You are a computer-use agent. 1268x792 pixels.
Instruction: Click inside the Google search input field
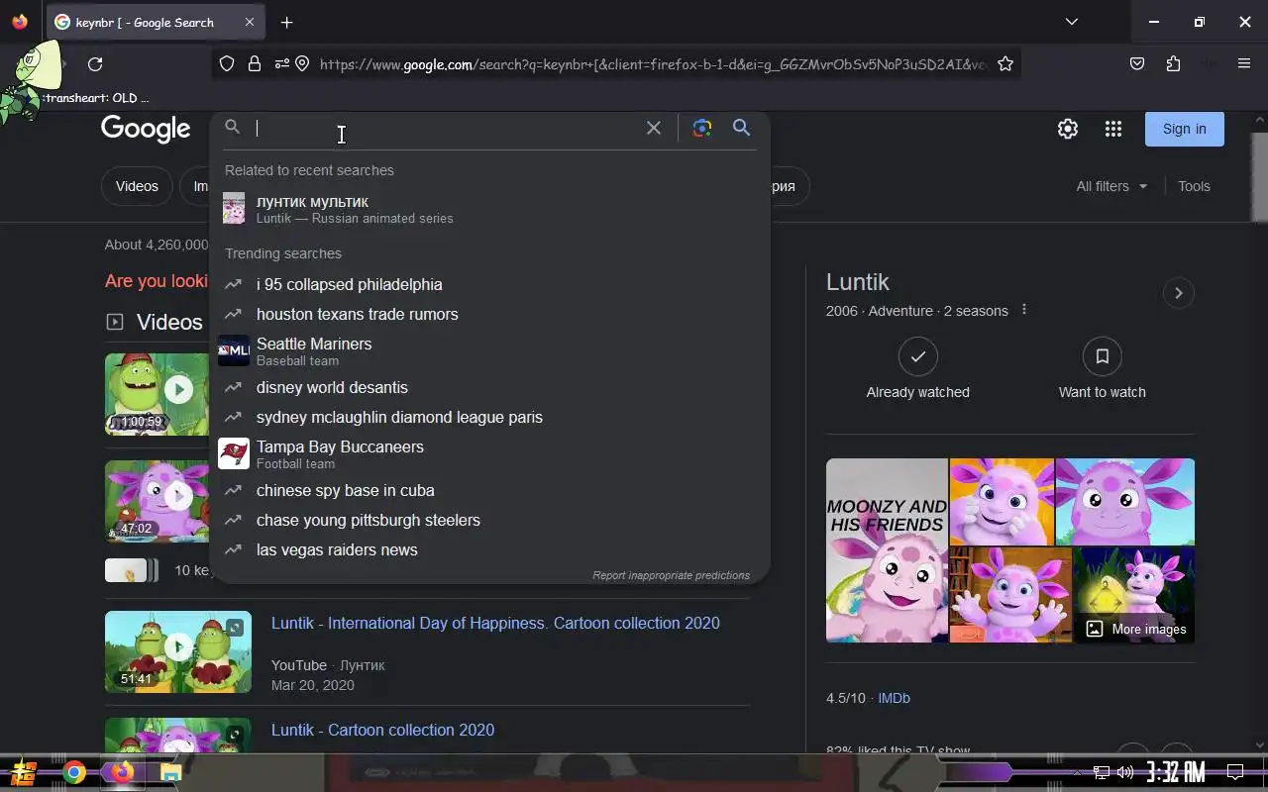click(446, 128)
